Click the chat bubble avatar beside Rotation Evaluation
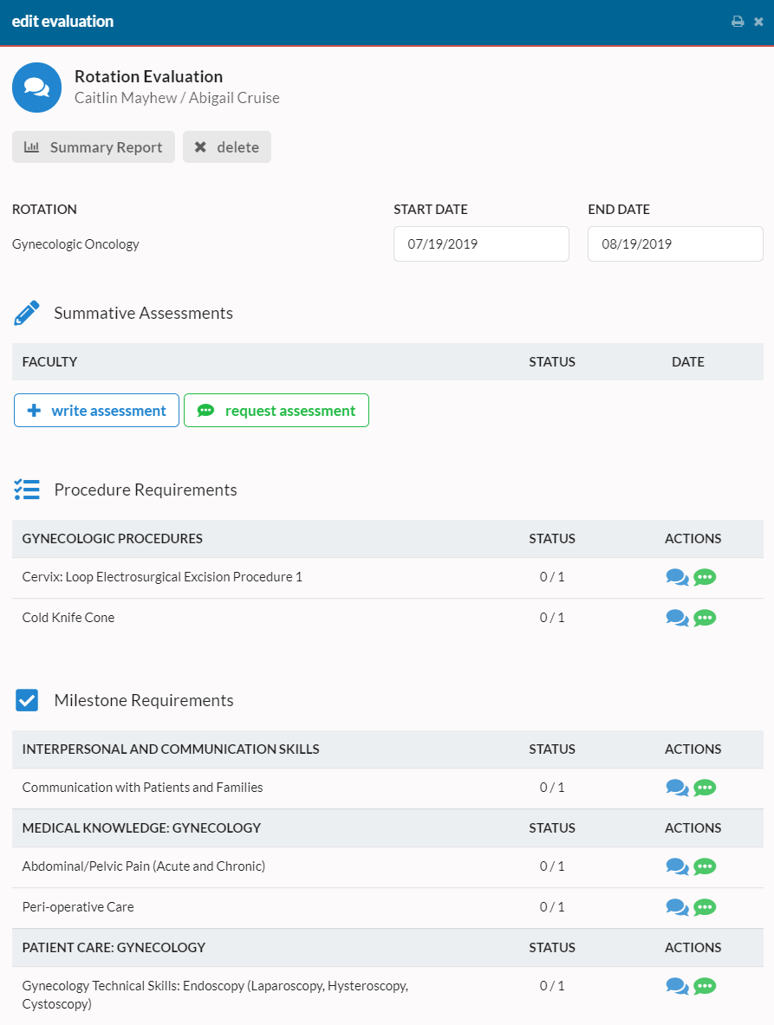The image size is (774, 1025). click(36, 87)
